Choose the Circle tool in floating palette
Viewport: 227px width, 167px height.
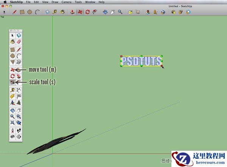click(x=12, y=56)
